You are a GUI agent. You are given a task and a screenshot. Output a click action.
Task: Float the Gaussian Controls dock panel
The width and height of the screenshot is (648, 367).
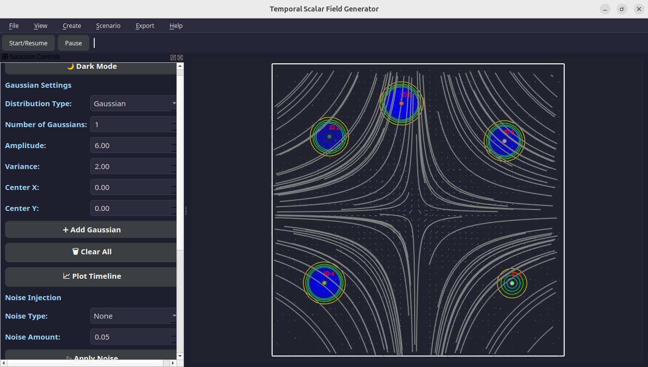[x=173, y=57]
